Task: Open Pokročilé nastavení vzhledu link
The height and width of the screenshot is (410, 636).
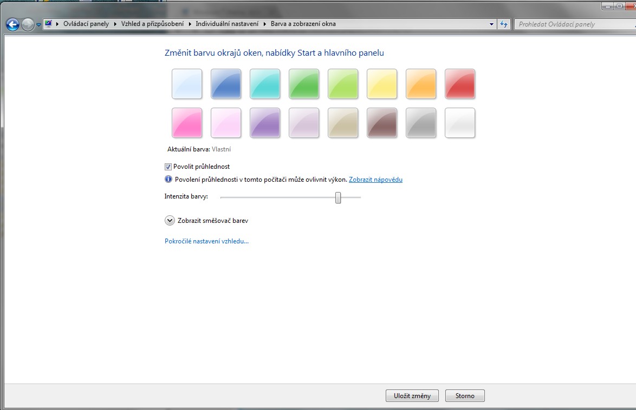Action: click(206, 241)
